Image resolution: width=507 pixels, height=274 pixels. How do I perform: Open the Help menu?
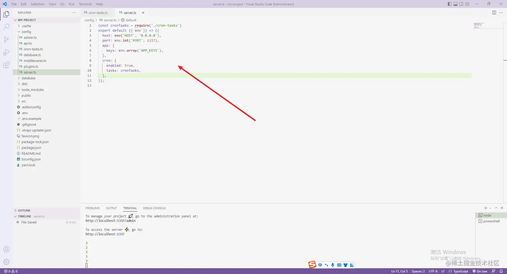(99, 4)
